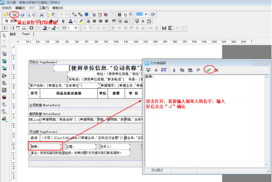
Task: Select the arrow pointer tool in sidebar
Action: click(4, 35)
